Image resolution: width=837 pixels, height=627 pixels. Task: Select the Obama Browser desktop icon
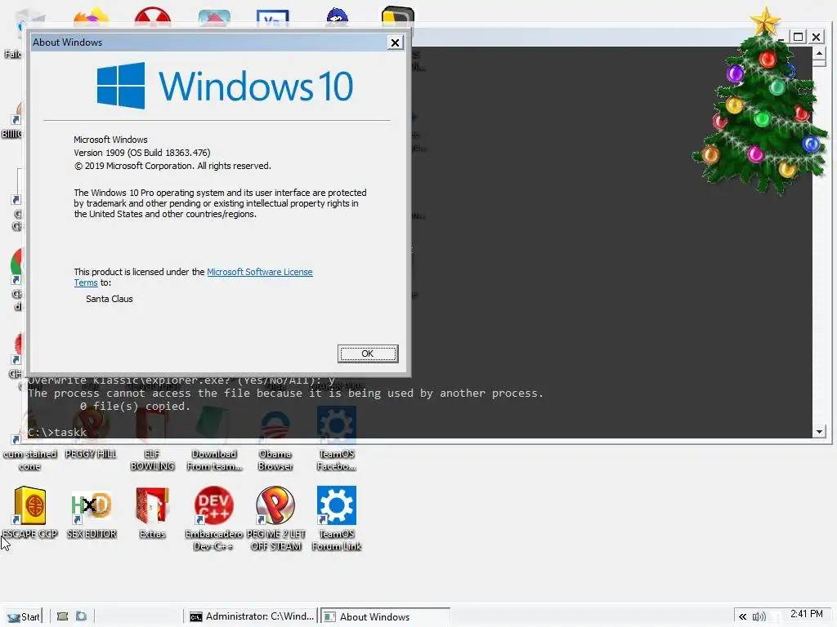[x=275, y=438]
